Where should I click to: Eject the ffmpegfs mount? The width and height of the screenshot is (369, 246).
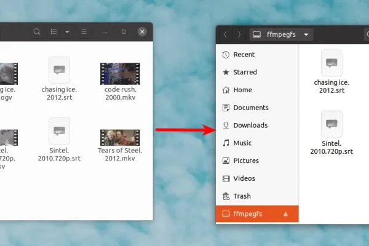click(x=285, y=214)
